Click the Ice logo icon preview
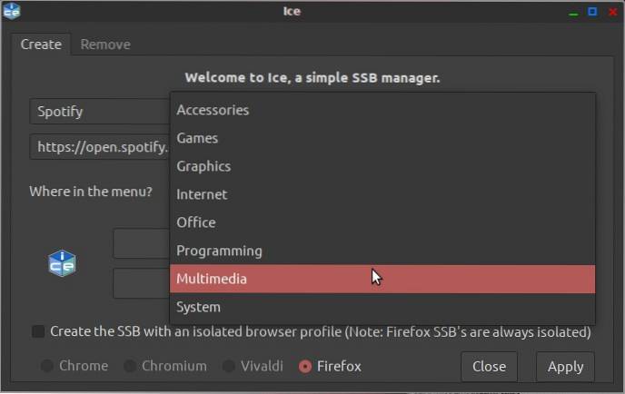 click(62, 263)
